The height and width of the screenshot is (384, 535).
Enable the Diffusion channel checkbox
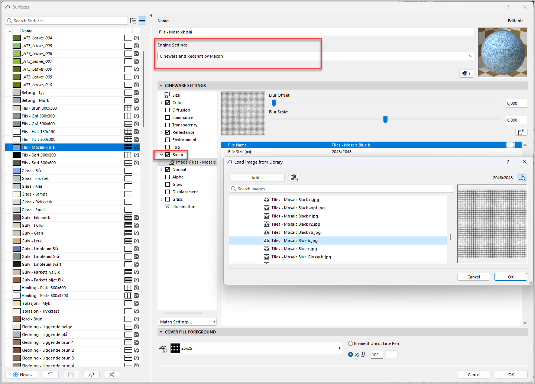(168, 110)
